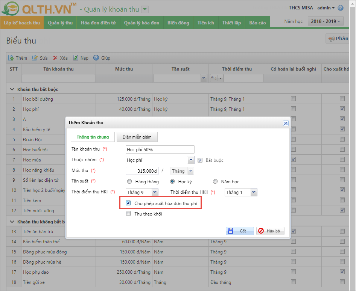This screenshot has height=291, width=356.
Task: Open the Biến động menu
Action: point(178,23)
